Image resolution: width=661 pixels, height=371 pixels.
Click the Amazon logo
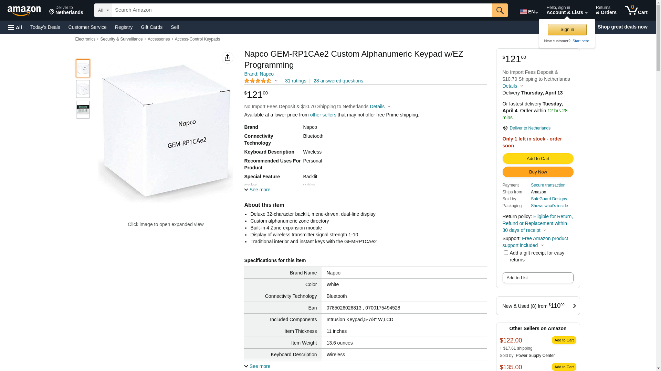pyautogui.click(x=24, y=11)
